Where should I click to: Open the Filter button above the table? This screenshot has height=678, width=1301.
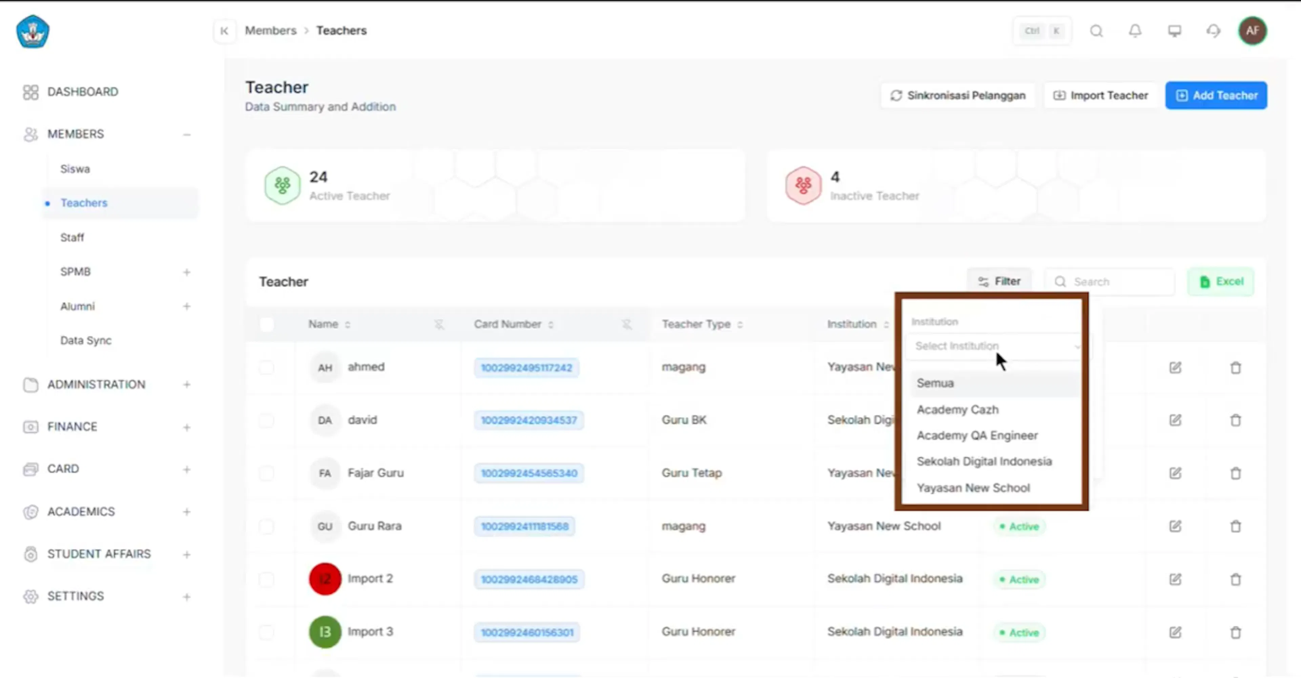(x=999, y=281)
